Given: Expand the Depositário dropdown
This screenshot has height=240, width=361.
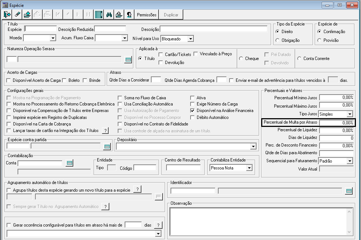Looking at the screenshot, I should [x=253, y=147].
